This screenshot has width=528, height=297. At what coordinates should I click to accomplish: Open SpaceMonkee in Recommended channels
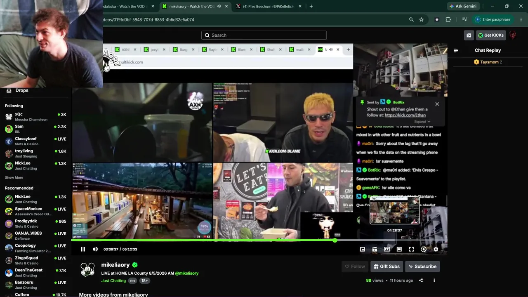[x=35, y=212]
